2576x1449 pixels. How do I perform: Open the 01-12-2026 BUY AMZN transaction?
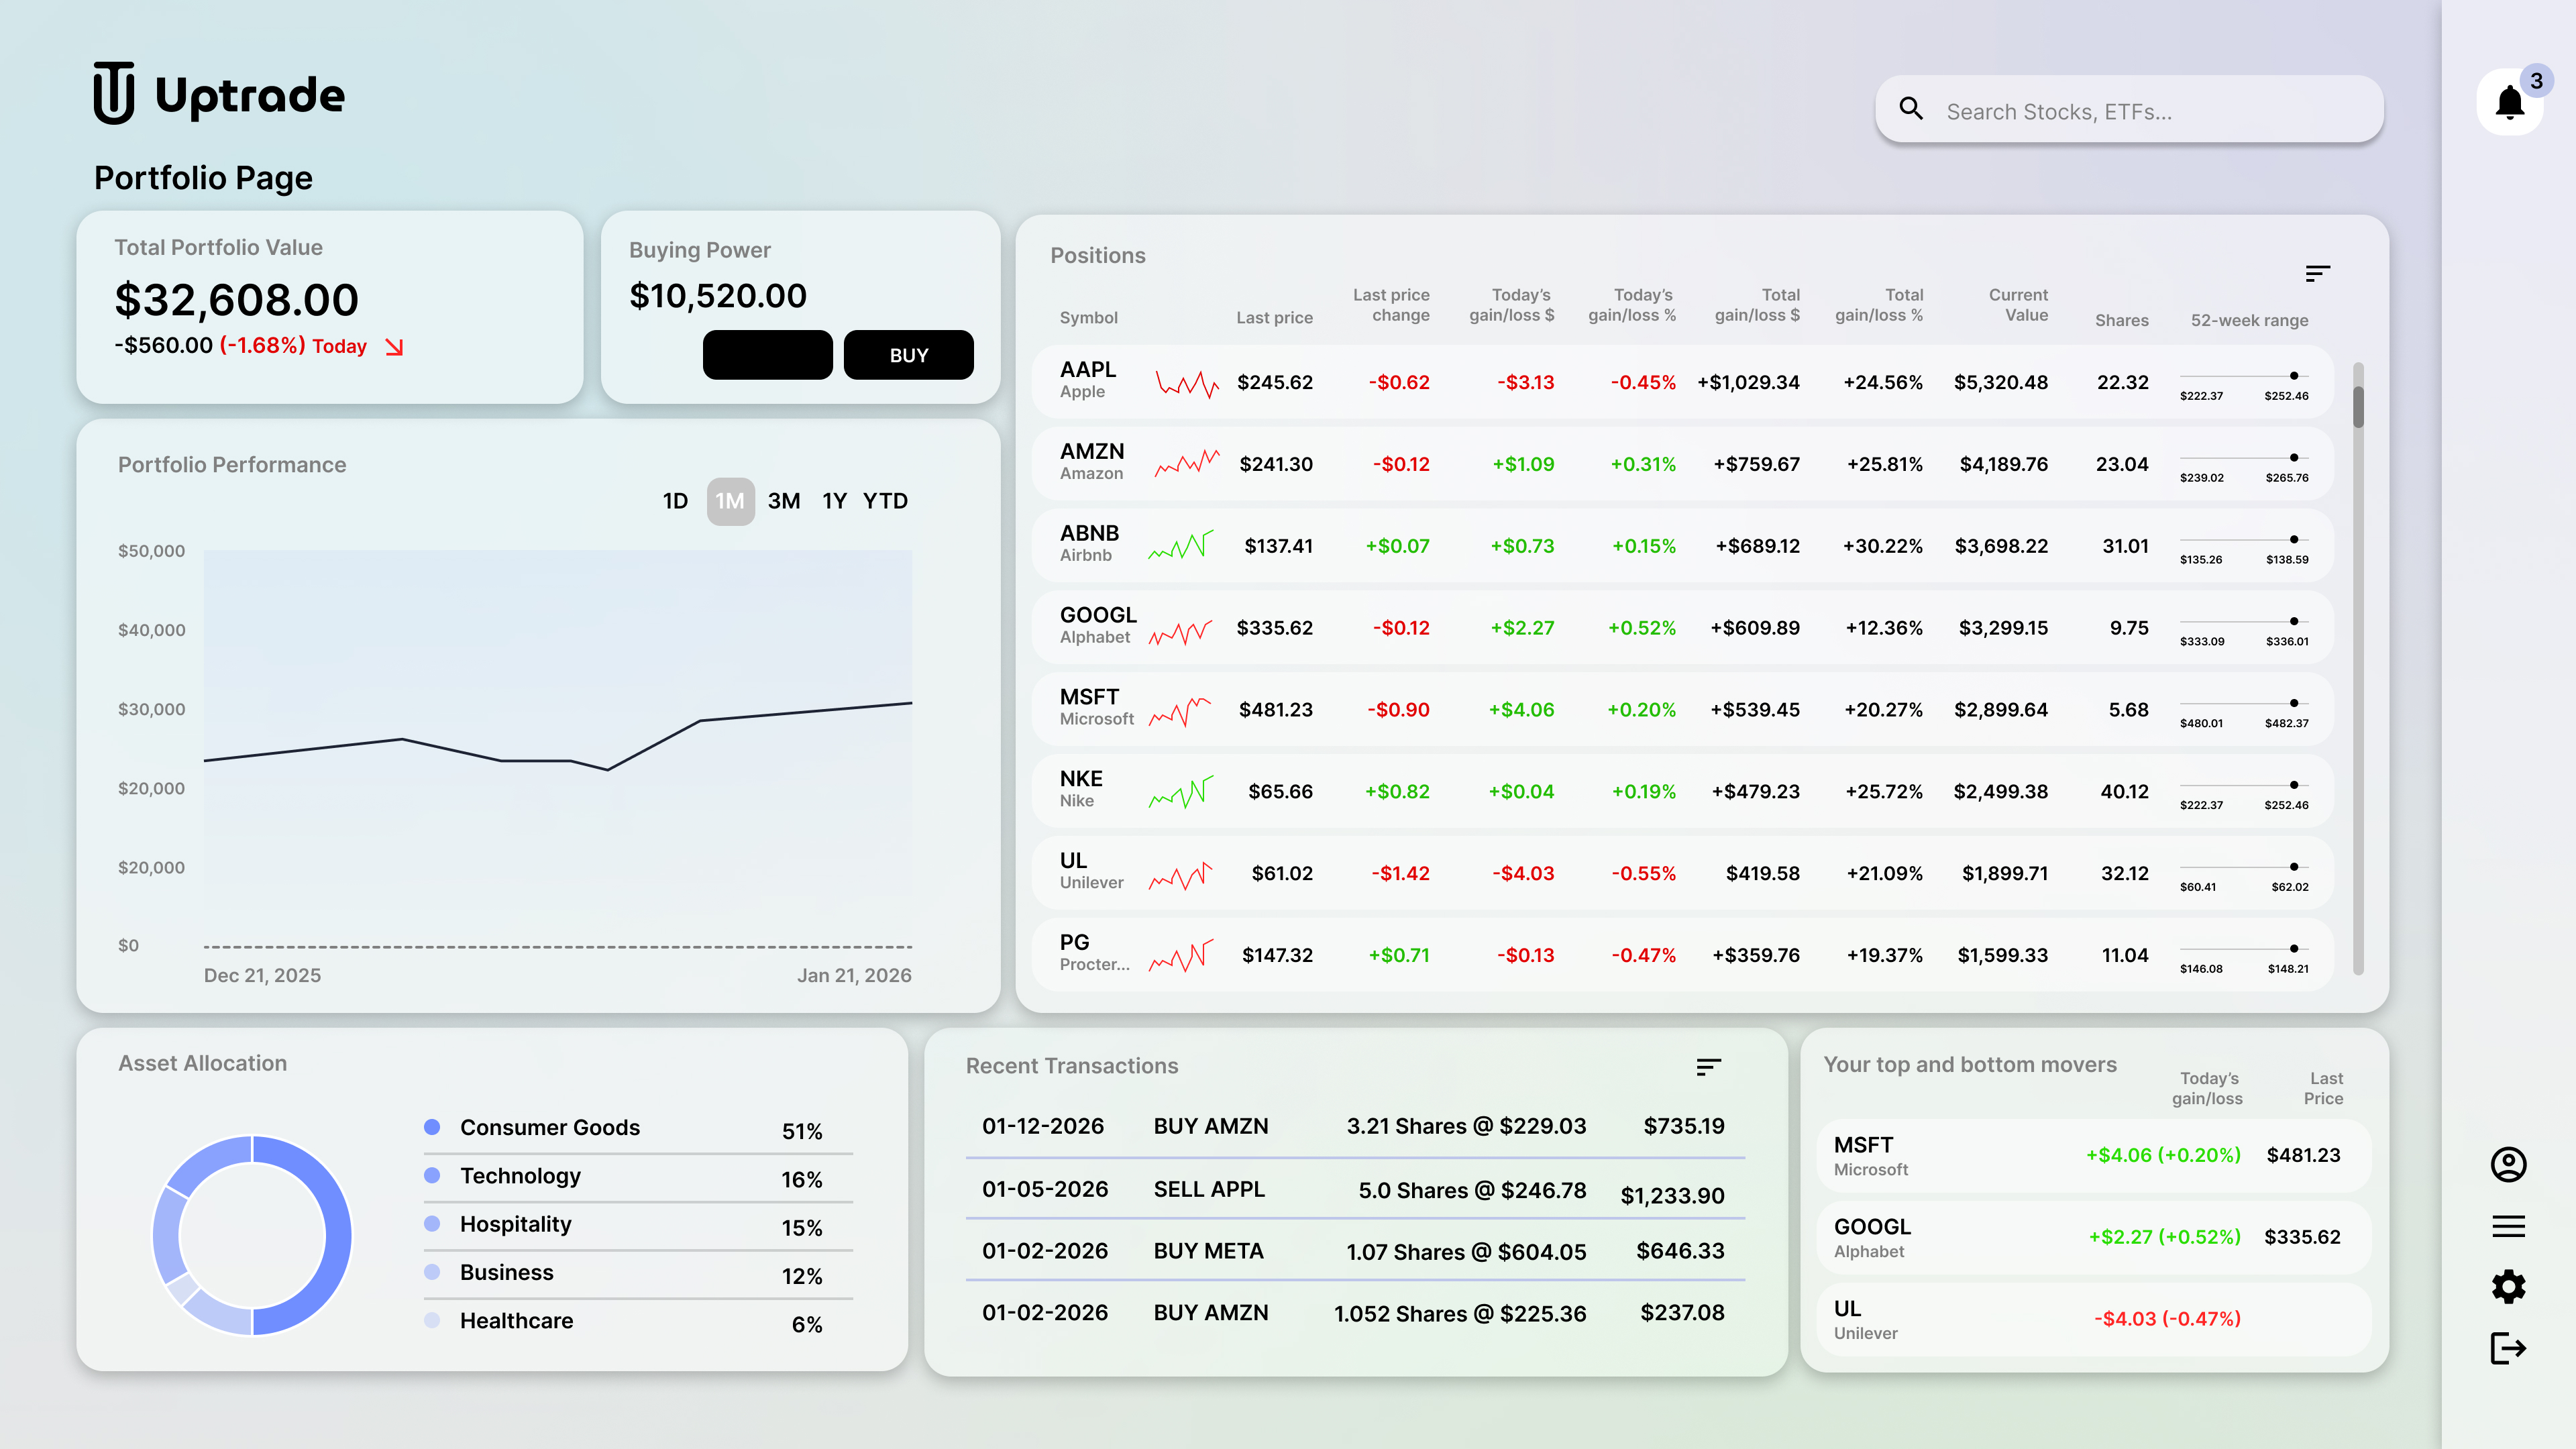pyautogui.click(x=1354, y=1126)
